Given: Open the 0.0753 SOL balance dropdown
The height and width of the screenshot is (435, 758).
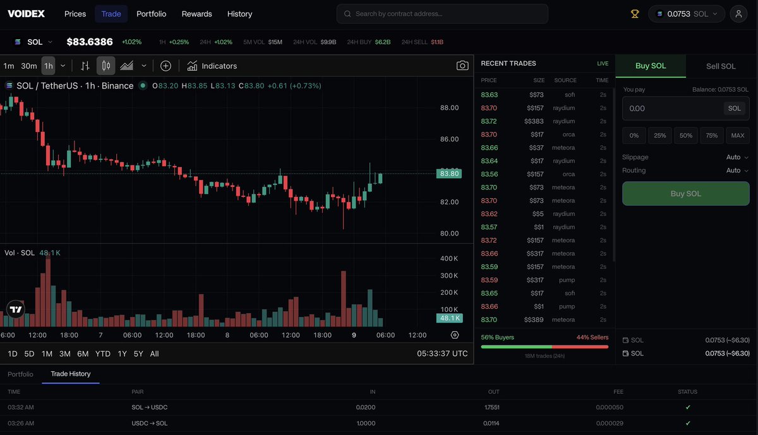Looking at the screenshot, I should (687, 13).
